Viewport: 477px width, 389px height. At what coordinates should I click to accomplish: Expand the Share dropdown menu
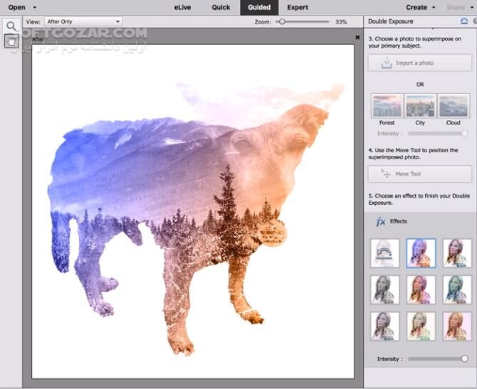(472, 8)
